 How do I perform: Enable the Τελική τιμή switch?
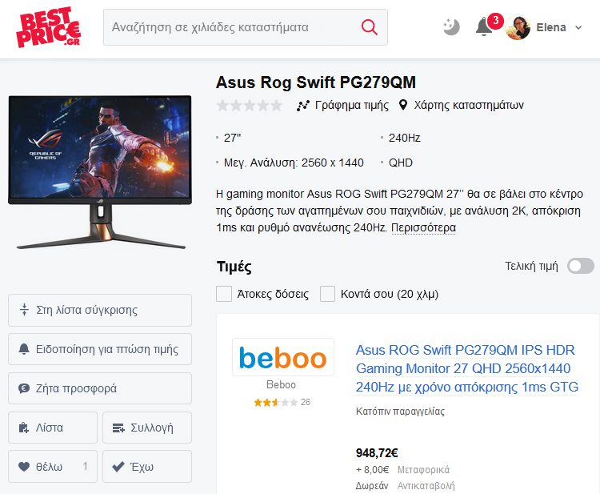[581, 266]
